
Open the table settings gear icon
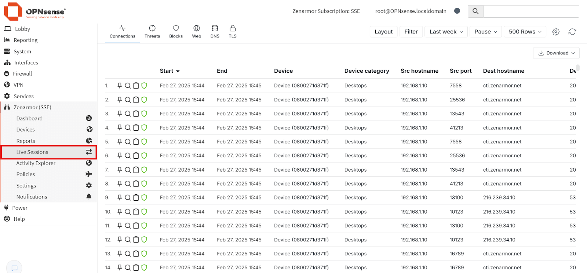556,32
